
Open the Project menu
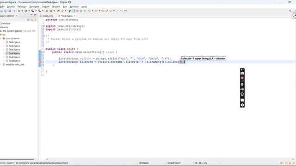(56, 6)
